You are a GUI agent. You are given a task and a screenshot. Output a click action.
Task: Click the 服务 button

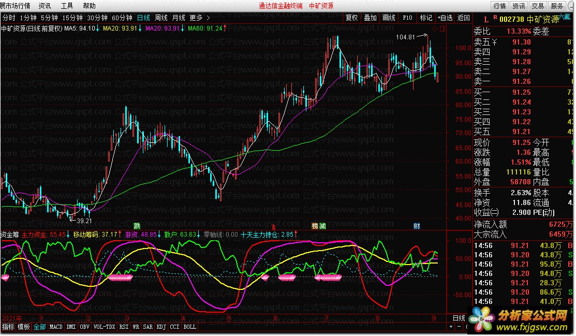pos(557,6)
